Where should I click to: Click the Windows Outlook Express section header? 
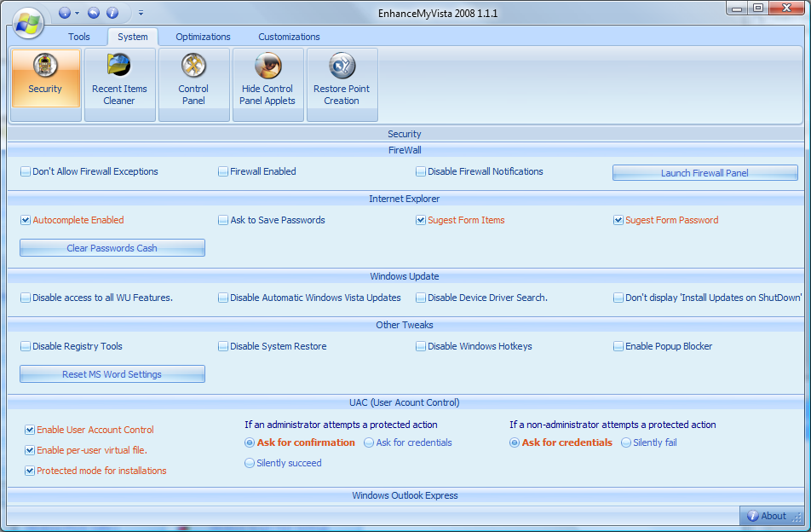click(x=405, y=495)
